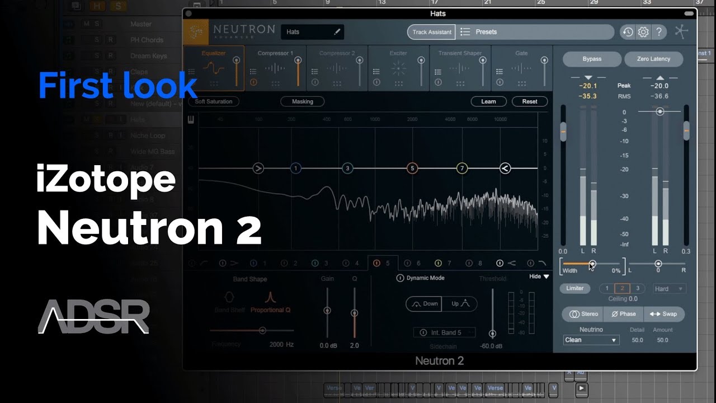The height and width of the screenshot is (403, 716).
Task: Toggle the Limiter button
Action: [x=574, y=288]
